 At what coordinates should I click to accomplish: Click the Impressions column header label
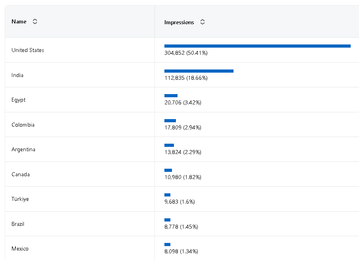point(179,22)
